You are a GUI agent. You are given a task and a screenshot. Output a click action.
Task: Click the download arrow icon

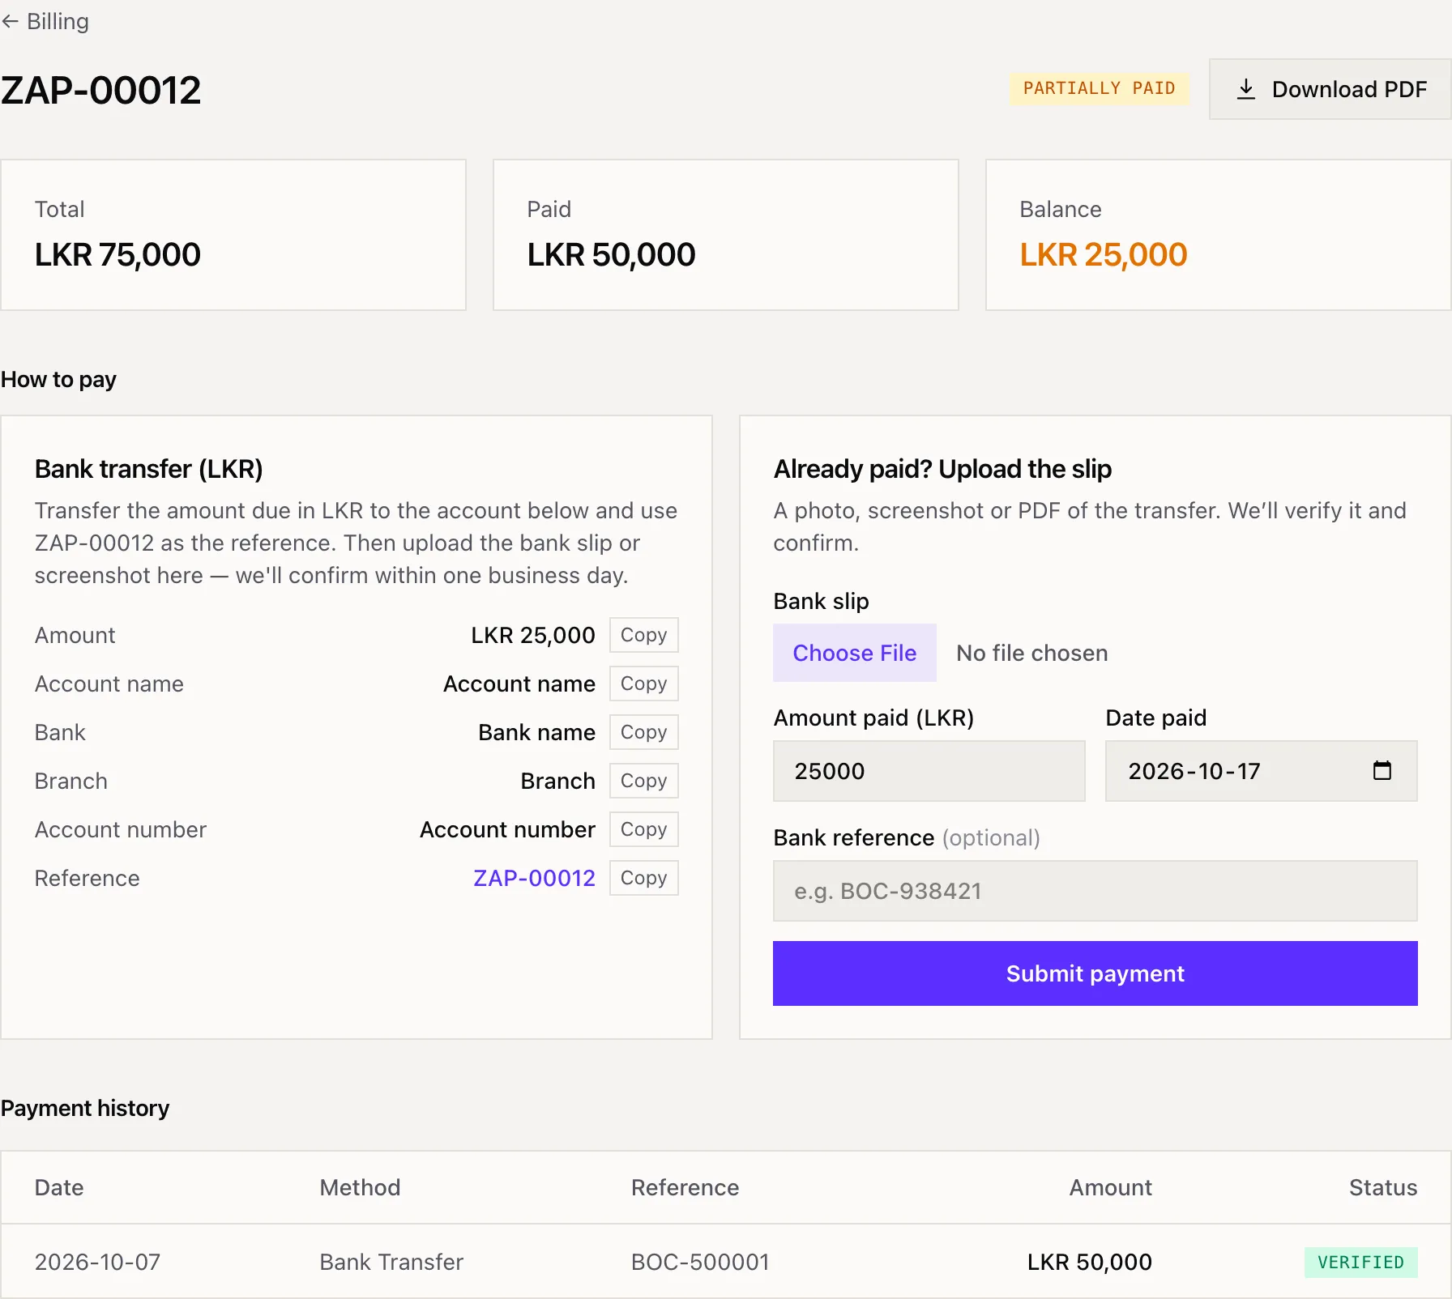[x=1246, y=89]
